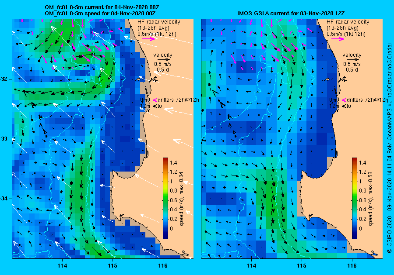Click the '0' tick label on the right color bar

click(361, 228)
